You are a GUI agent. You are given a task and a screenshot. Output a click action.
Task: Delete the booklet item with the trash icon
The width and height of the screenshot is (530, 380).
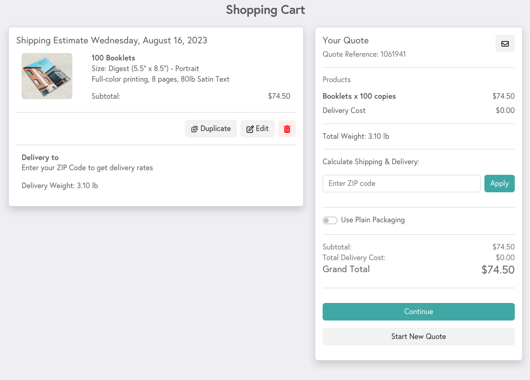pos(287,129)
